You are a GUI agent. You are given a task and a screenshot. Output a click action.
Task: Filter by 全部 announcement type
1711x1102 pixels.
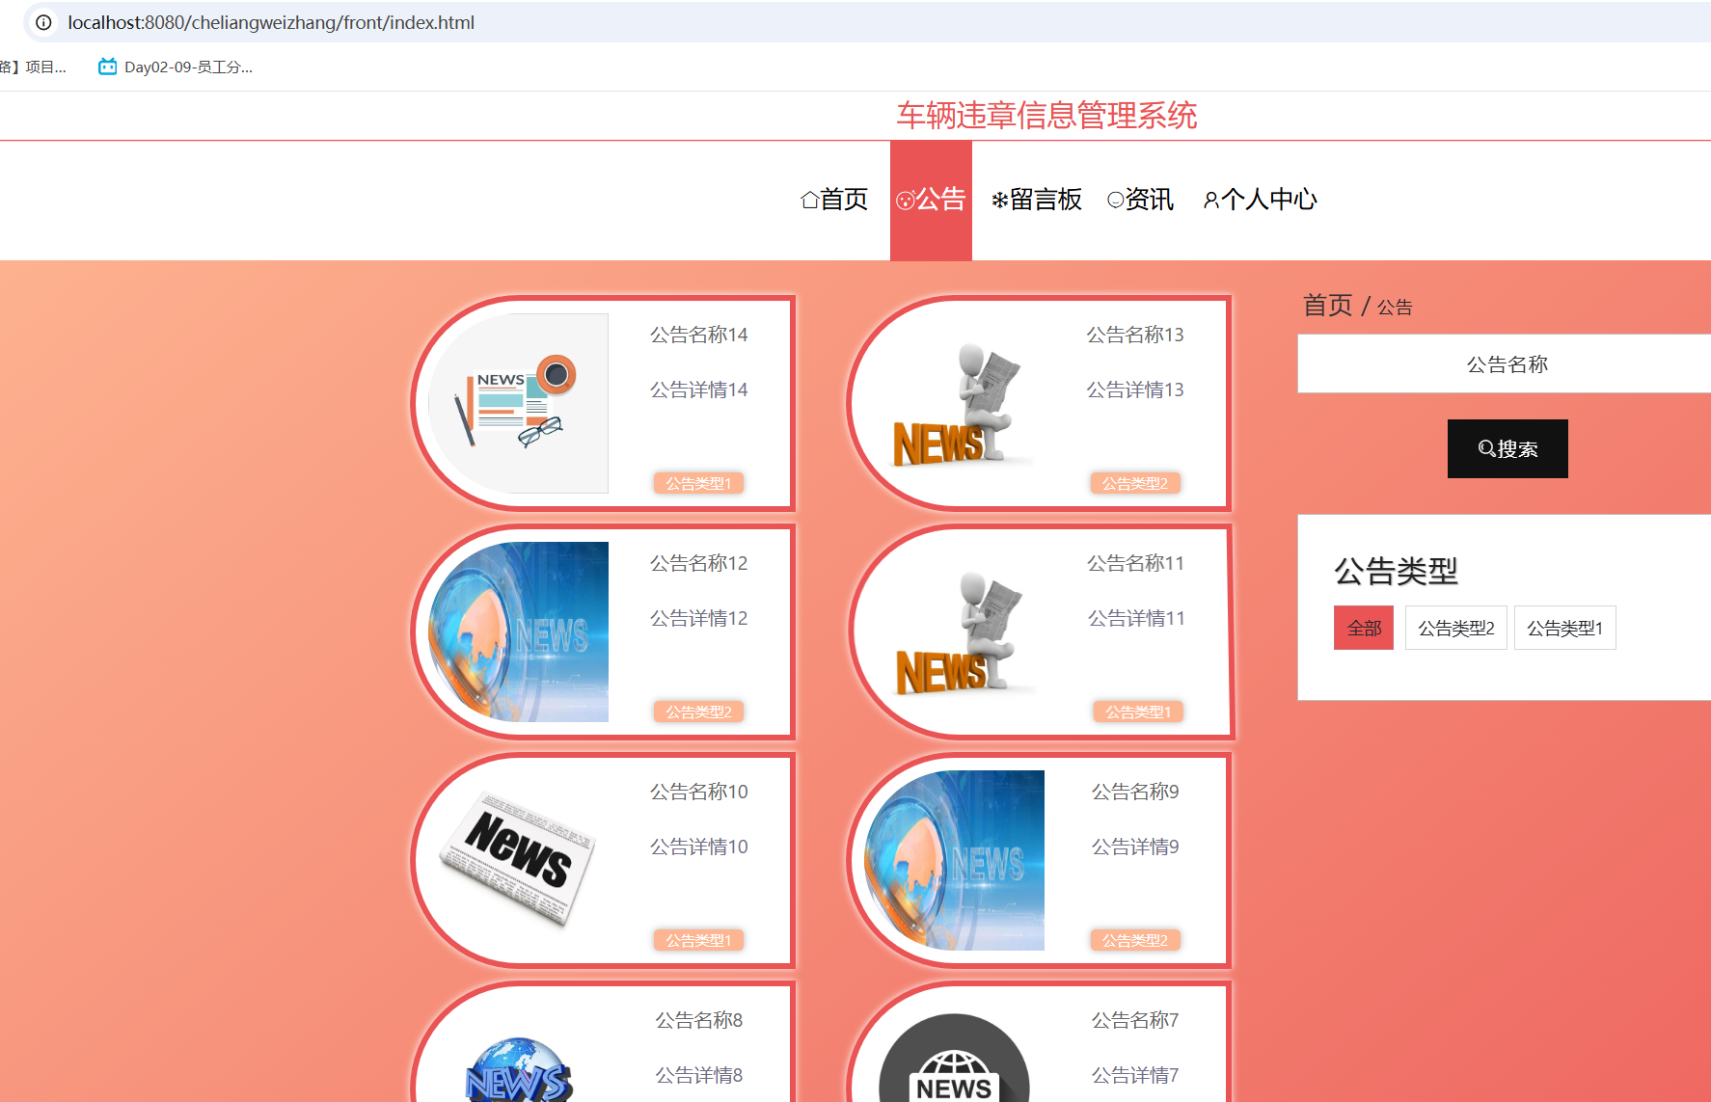click(x=1364, y=628)
